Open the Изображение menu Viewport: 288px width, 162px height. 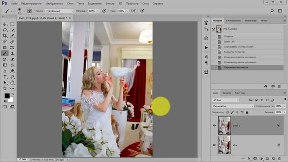pos(54,4)
